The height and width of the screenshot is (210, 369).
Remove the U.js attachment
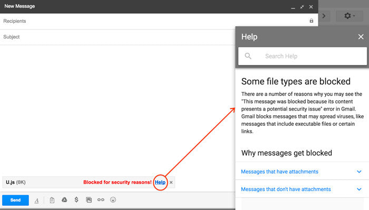coord(171,182)
